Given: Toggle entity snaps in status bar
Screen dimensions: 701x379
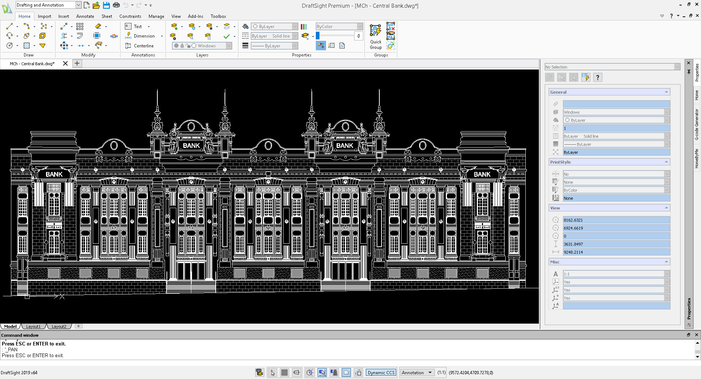Looking at the screenshot, I should 309,372.
